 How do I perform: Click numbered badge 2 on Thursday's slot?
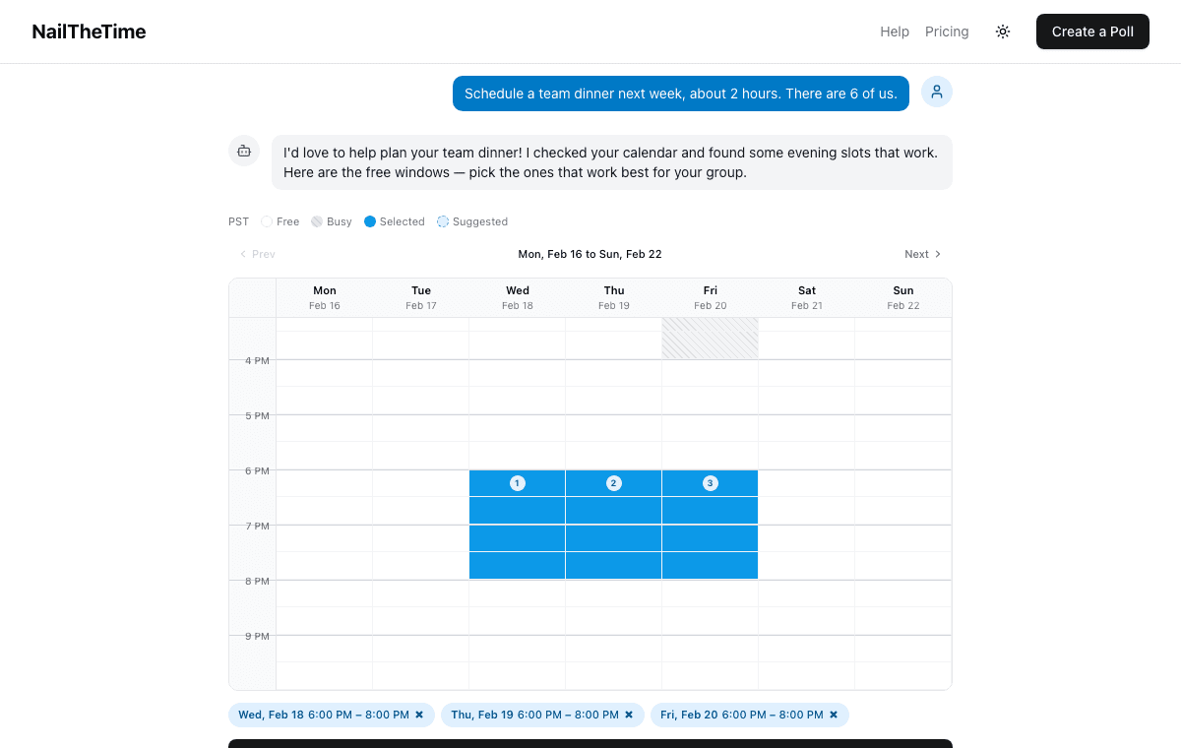(x=613, y=482)
